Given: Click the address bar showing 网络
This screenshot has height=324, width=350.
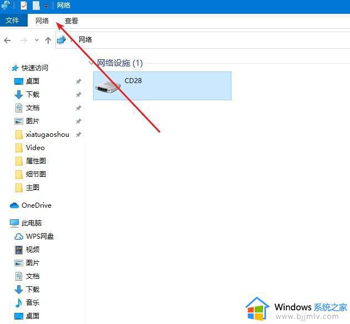Looking at the screenshot, I should click(x=203, y=40).
